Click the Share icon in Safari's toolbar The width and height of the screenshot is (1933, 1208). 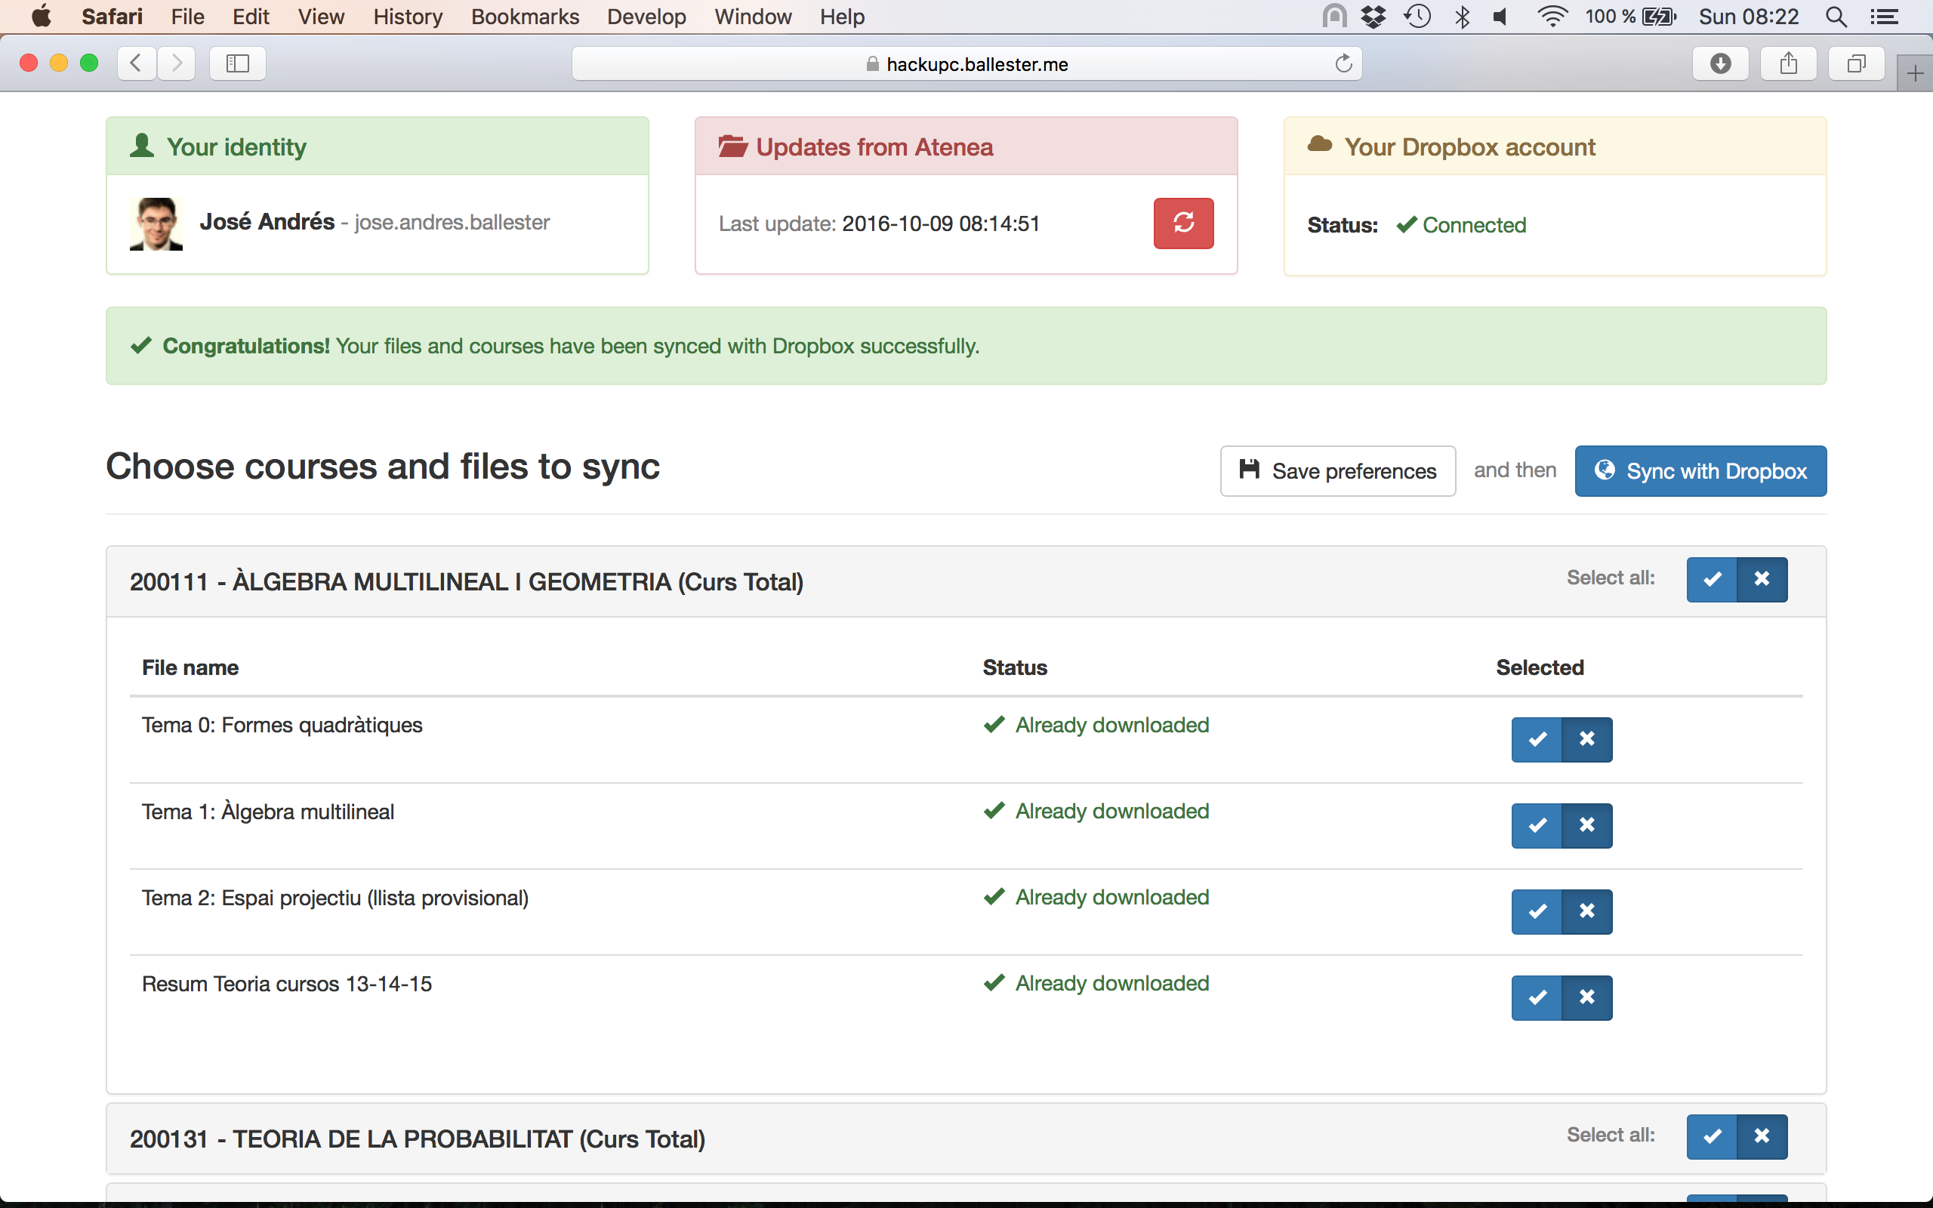pyautogui.click(x=1789, y=64)
